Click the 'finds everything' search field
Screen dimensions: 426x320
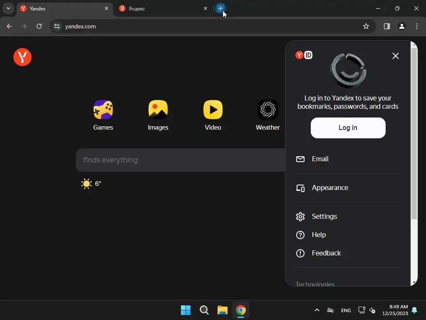pos(181,160)
